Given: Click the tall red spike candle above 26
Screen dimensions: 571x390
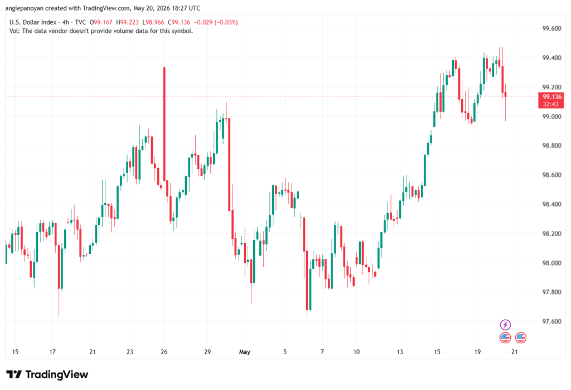Looking at the screenshot, I should click(164, 124).
